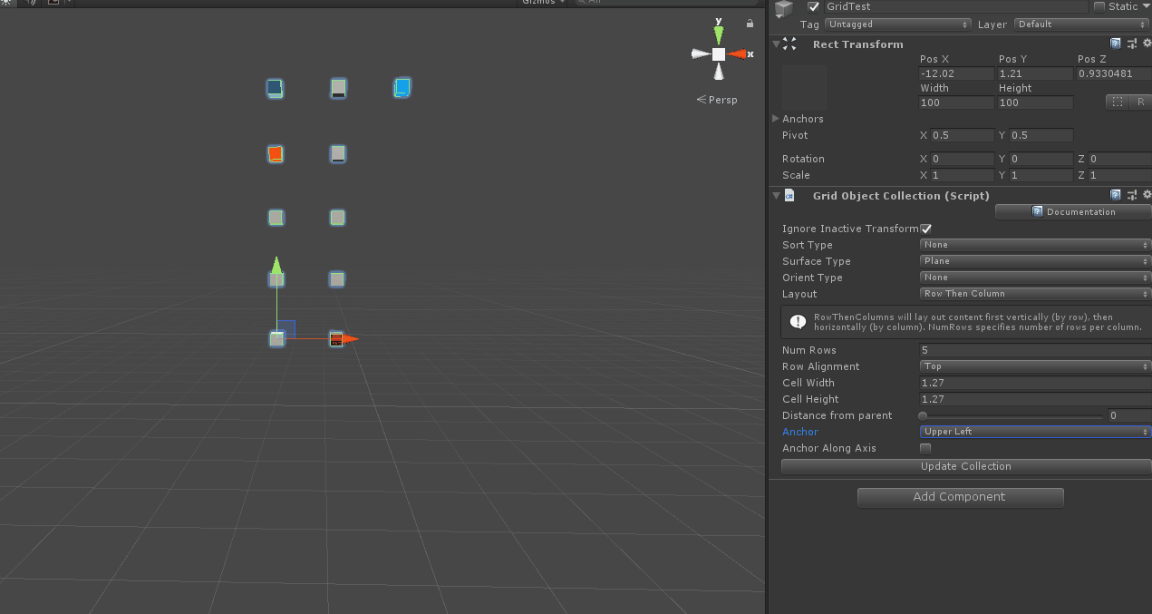This screenshot has height=614, width=1152.
Task: Open Rect Transform help reference icon
Action: click(1116, 44)
